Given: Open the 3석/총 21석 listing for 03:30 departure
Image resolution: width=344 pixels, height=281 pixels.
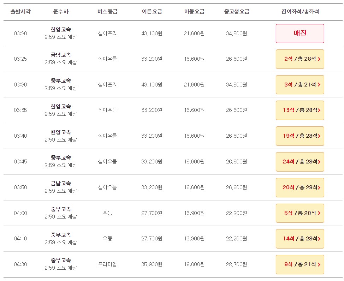Looking at the screenshot, I should tap(299, 85).
